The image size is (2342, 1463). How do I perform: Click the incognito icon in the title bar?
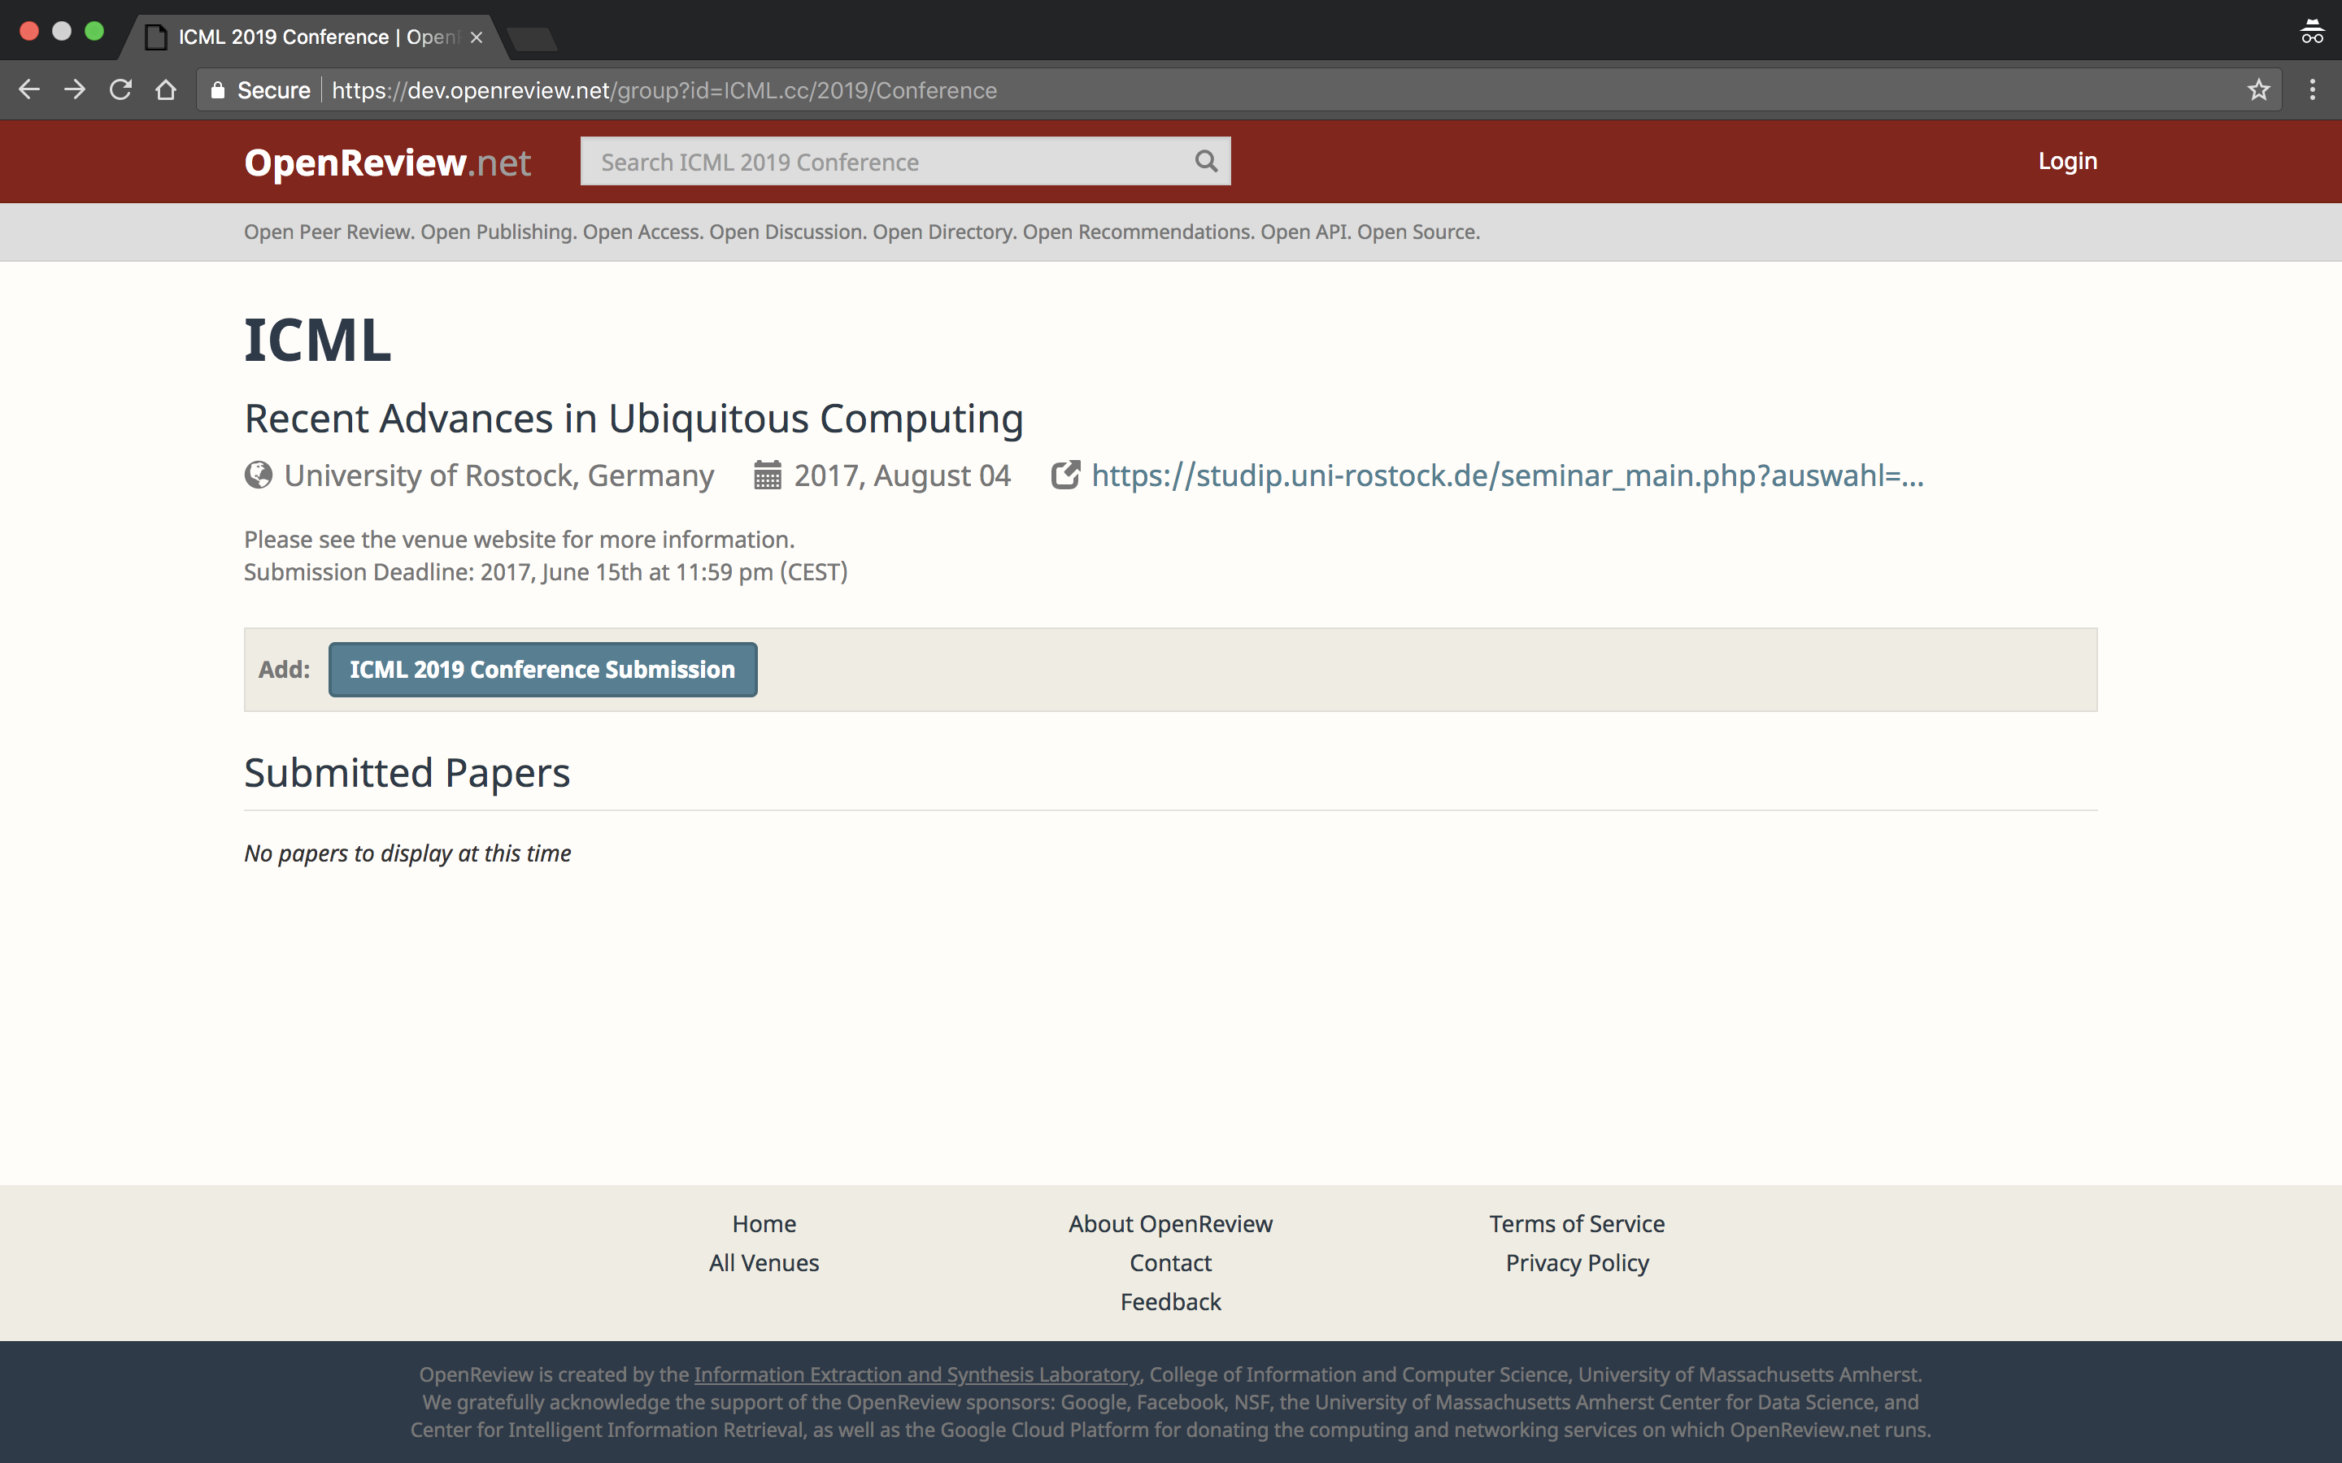click(x=2312, y=31)
